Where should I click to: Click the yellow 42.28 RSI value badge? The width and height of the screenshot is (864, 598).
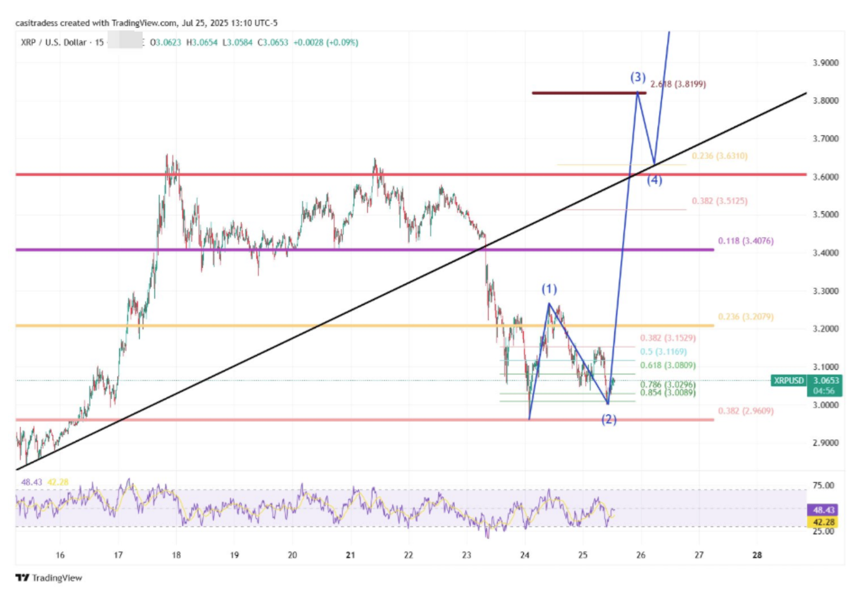coord(823,522)
